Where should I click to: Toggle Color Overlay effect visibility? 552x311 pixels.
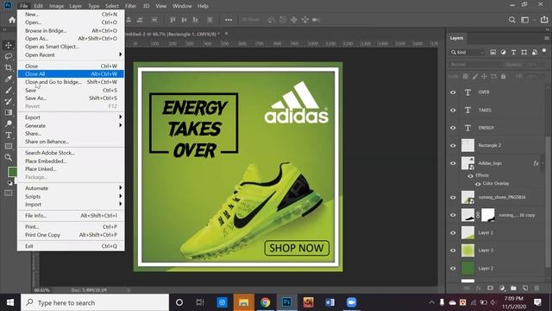pos(478,184)
